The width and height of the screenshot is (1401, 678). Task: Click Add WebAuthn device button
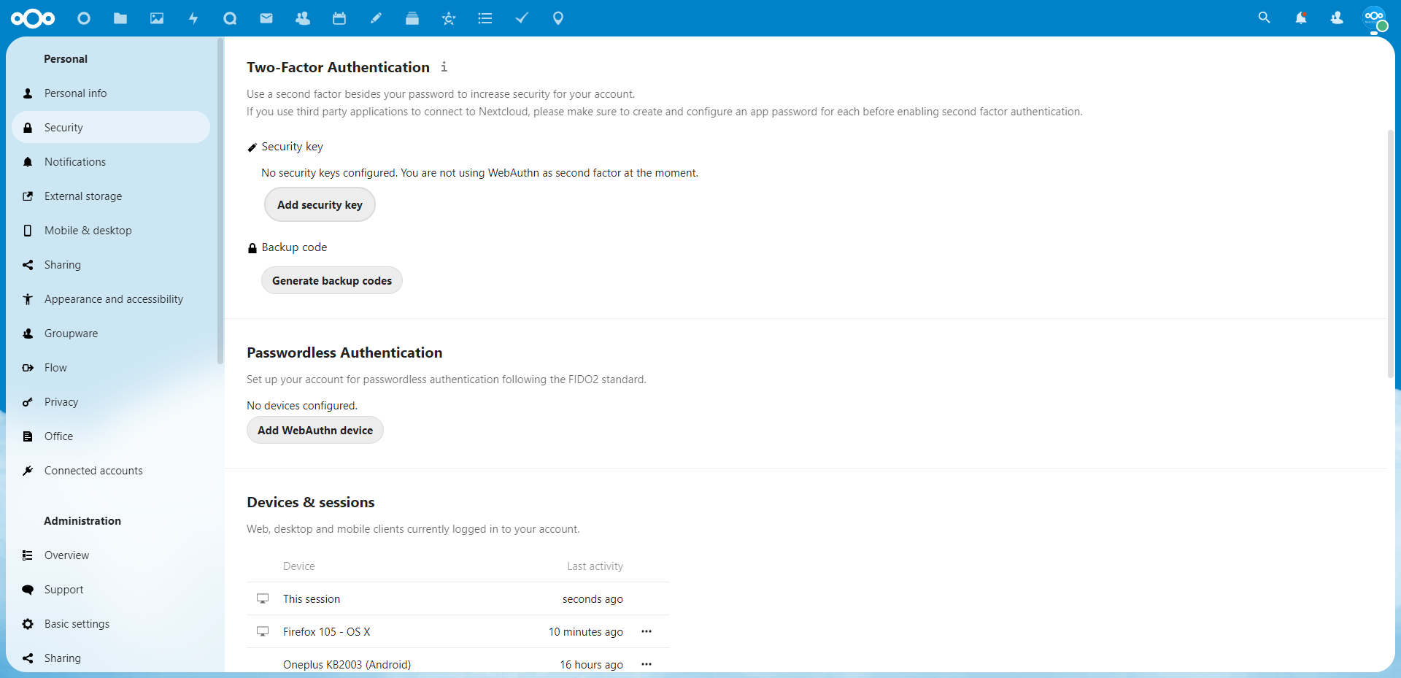click(315, 431)
